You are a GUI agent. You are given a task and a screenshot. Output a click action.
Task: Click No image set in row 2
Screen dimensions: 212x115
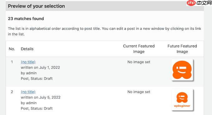click(139, 92)
